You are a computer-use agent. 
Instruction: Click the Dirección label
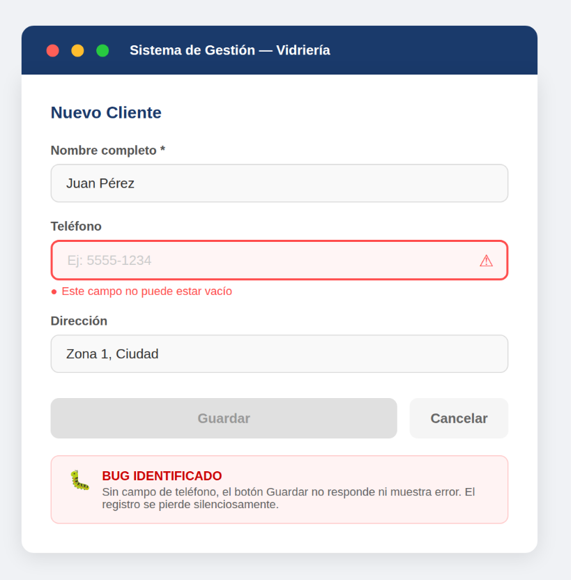tap(79, 322)
